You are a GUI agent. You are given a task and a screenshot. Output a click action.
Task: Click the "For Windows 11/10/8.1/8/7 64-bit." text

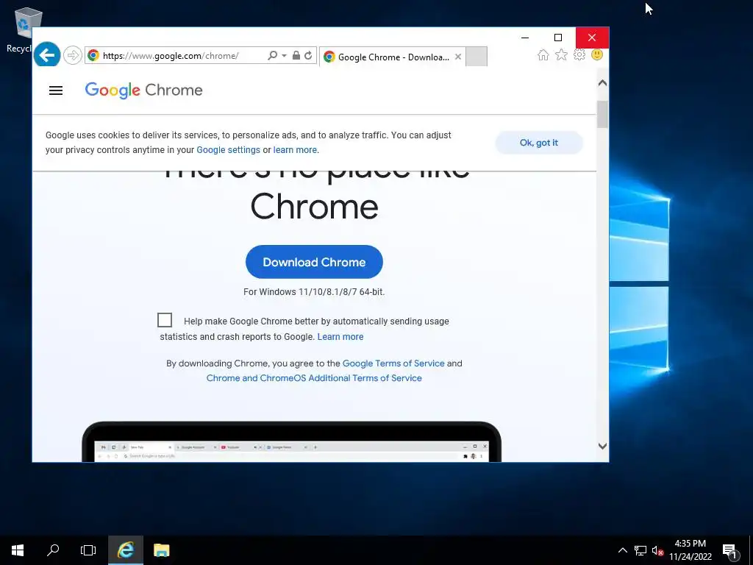click(314, 292)
